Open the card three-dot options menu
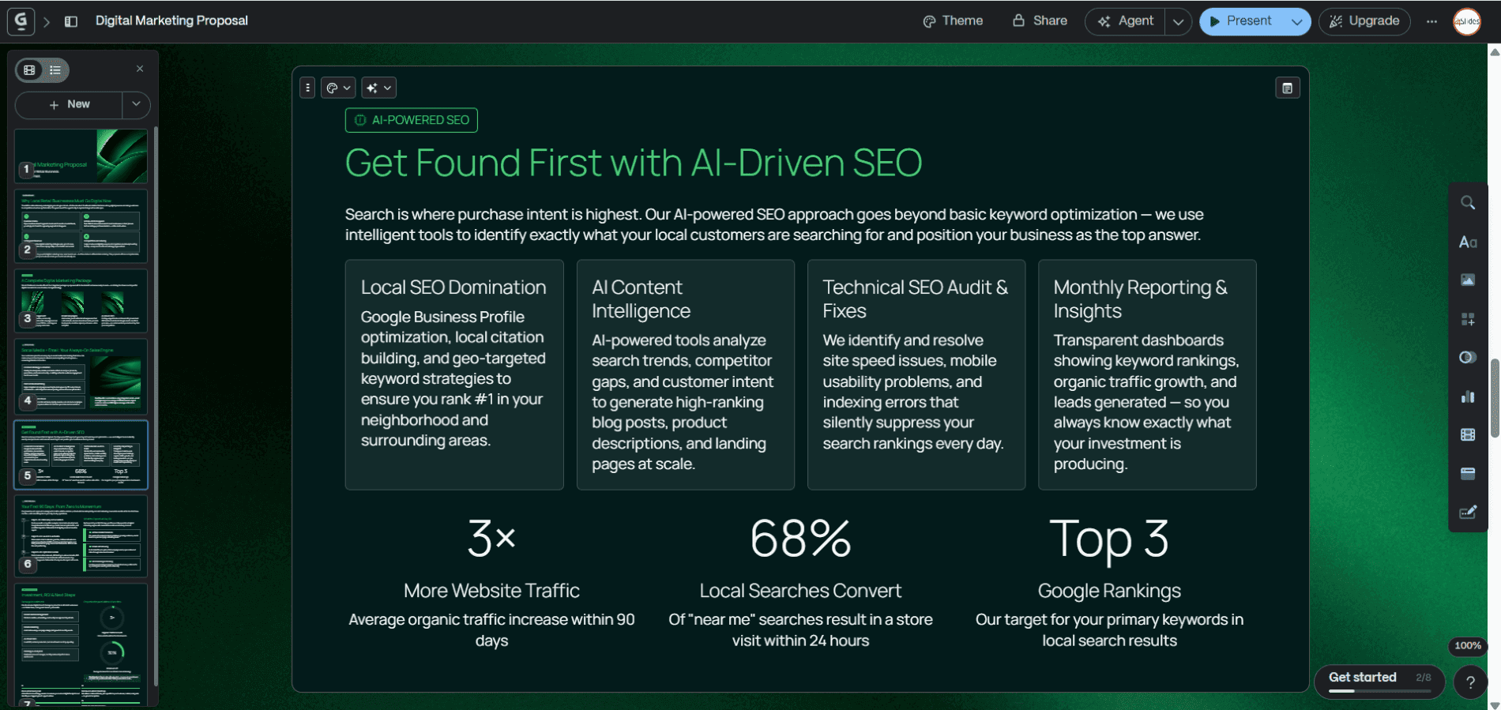1501x710 pixels. coord(308,88)
